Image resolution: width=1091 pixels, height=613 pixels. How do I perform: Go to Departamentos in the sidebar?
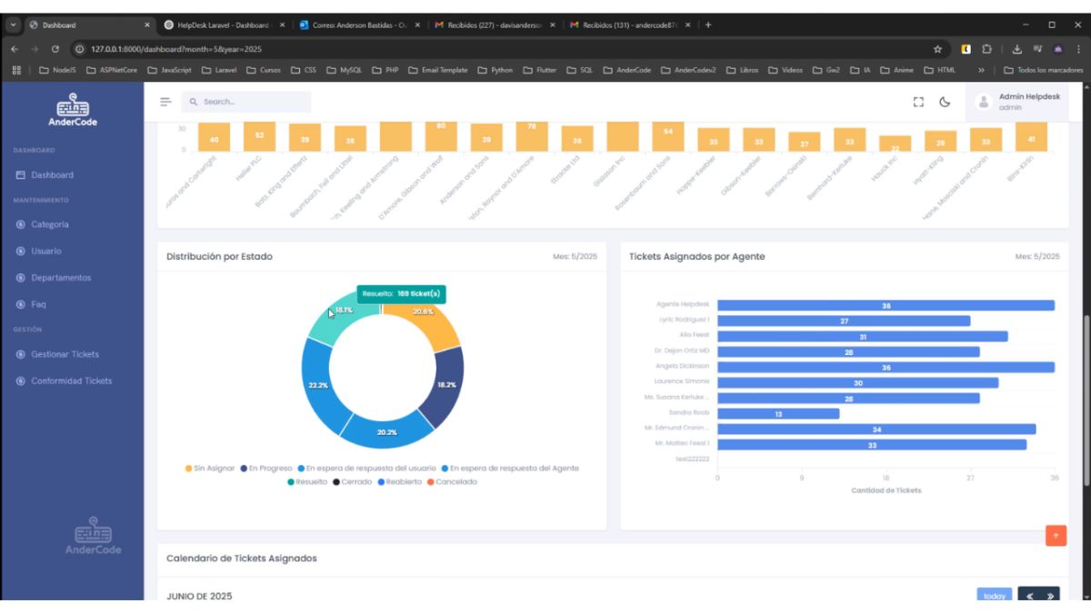click(x=61, y=278)
